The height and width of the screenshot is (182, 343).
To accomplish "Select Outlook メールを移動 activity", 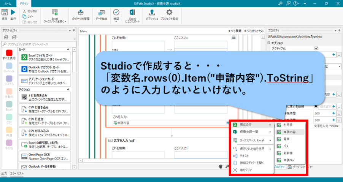I will [45, 166].
